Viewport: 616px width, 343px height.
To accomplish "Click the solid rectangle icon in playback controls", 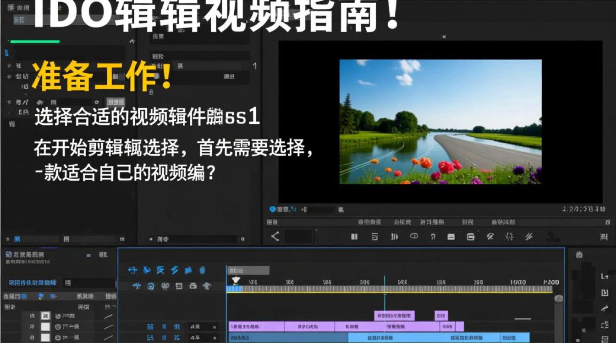I will pos(451,236).
